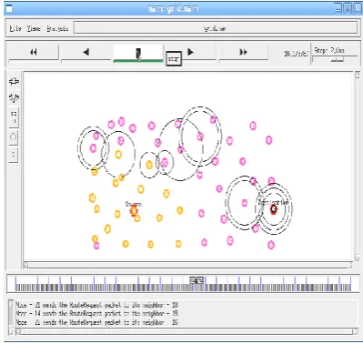The height and width of the screenshot is (344, 363).
Task: Click the time marker on the timeline
Action: pyautogui.click(x=197, y=280)
